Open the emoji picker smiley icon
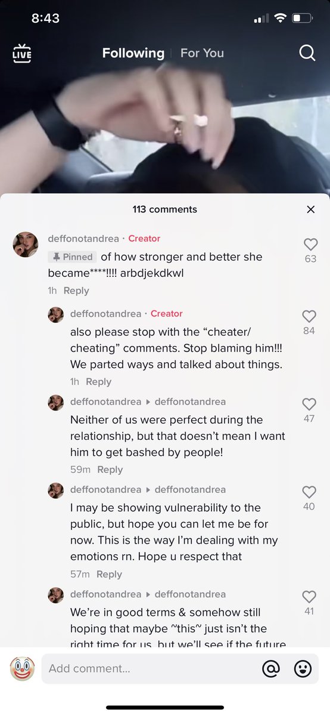The height and width of the screenshot is (716, 330). click(303, 669)
